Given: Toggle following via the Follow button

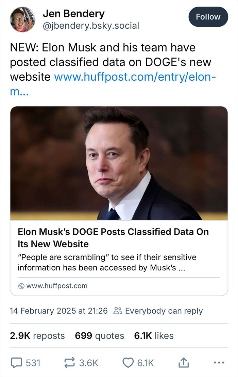Looking at the screenshot, I should tap(208, 17).
